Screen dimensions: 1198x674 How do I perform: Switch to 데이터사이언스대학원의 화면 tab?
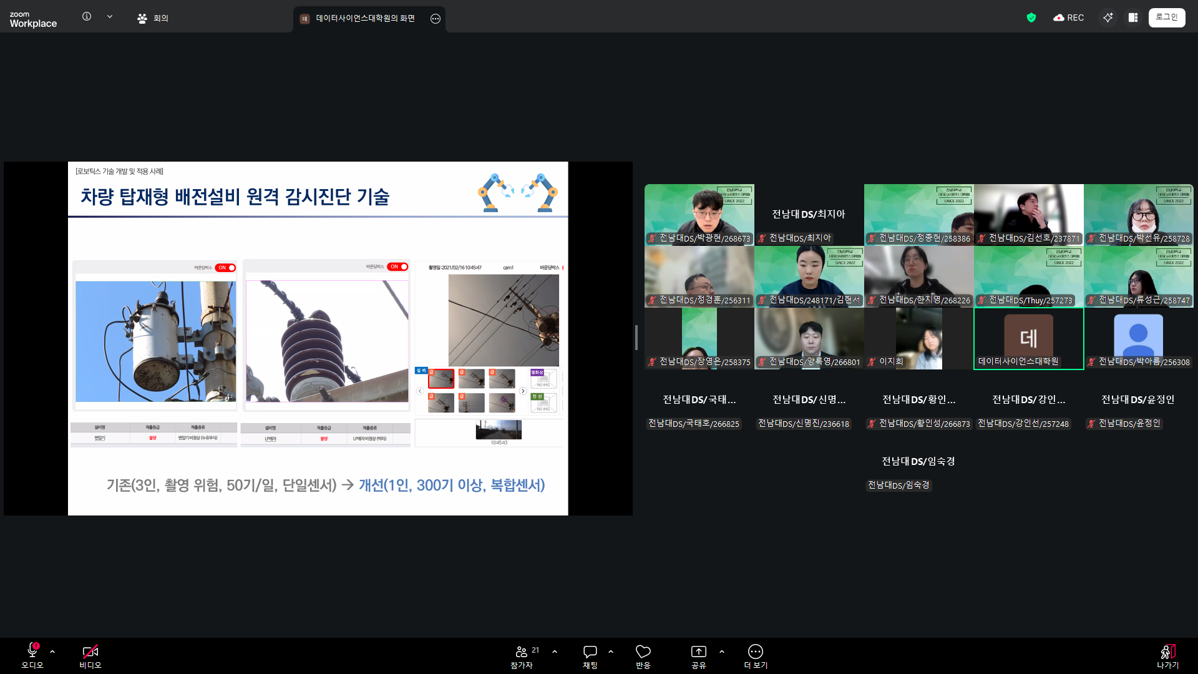click(x=365, y=18)
